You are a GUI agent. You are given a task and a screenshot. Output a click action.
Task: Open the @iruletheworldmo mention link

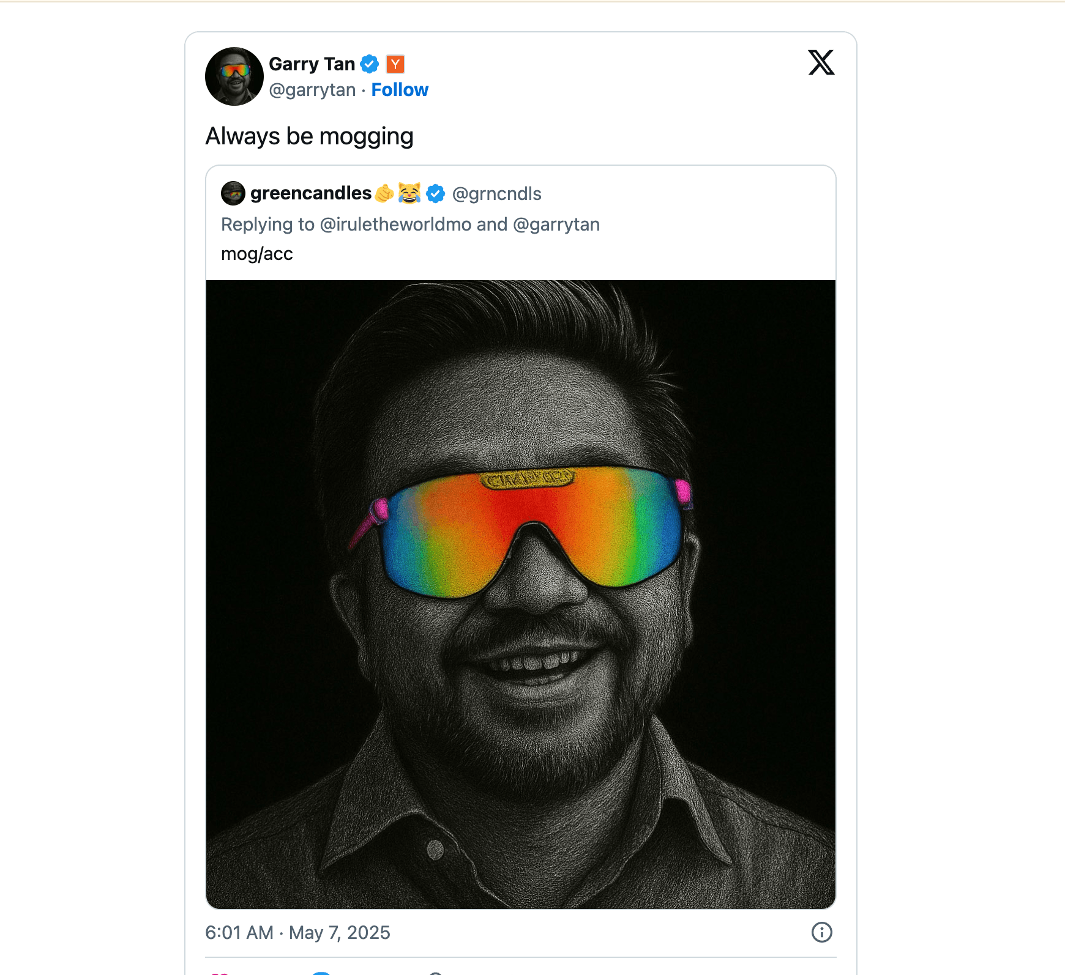point(397,224)
